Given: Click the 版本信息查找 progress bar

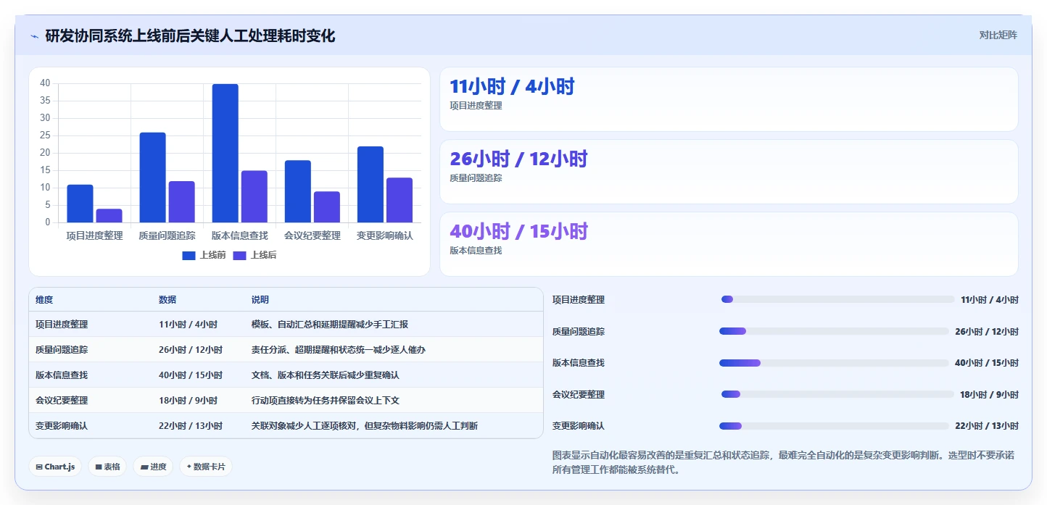Looking at the screenshot, I should [x=834, y=363].
